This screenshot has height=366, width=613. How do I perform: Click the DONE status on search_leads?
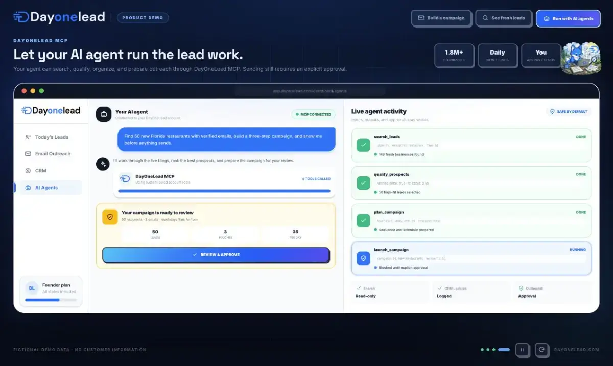pos(581,137)
